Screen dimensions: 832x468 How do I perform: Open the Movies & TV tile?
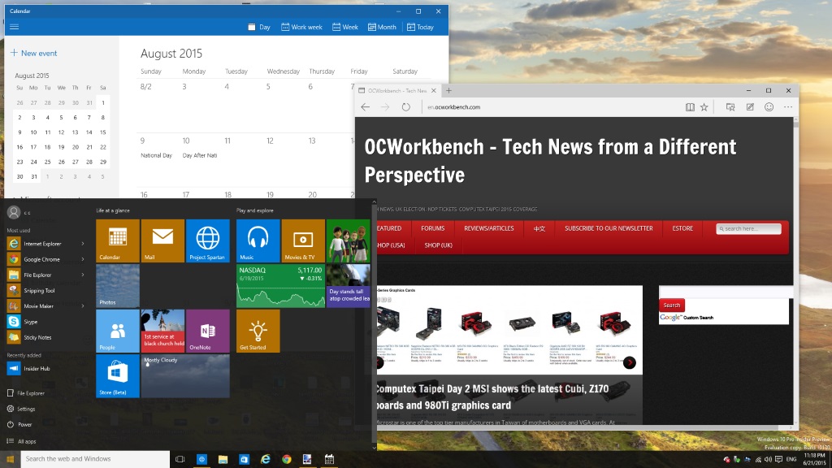point(303,240)
